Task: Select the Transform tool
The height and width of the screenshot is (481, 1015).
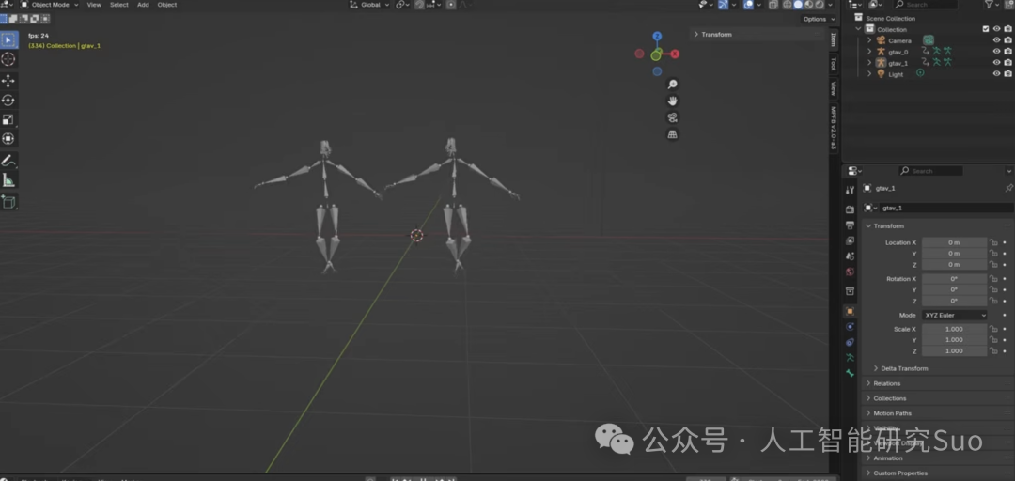Action: point(8,138)
